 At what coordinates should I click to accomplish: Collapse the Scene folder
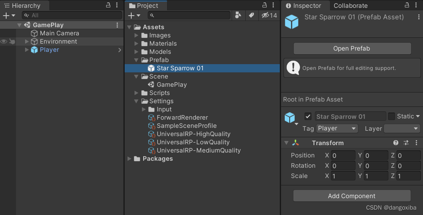click(x=136, y=76)
